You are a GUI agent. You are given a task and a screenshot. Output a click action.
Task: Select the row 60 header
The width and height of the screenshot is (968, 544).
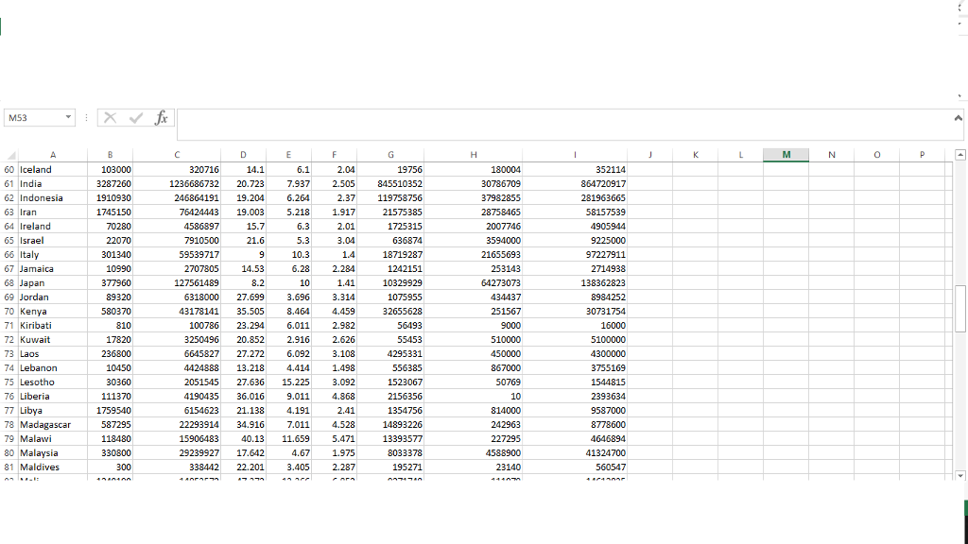pyautogui.click(x=9, y=169)
